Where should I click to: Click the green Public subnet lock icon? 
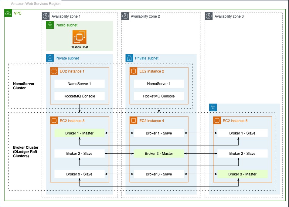(50, 25)
